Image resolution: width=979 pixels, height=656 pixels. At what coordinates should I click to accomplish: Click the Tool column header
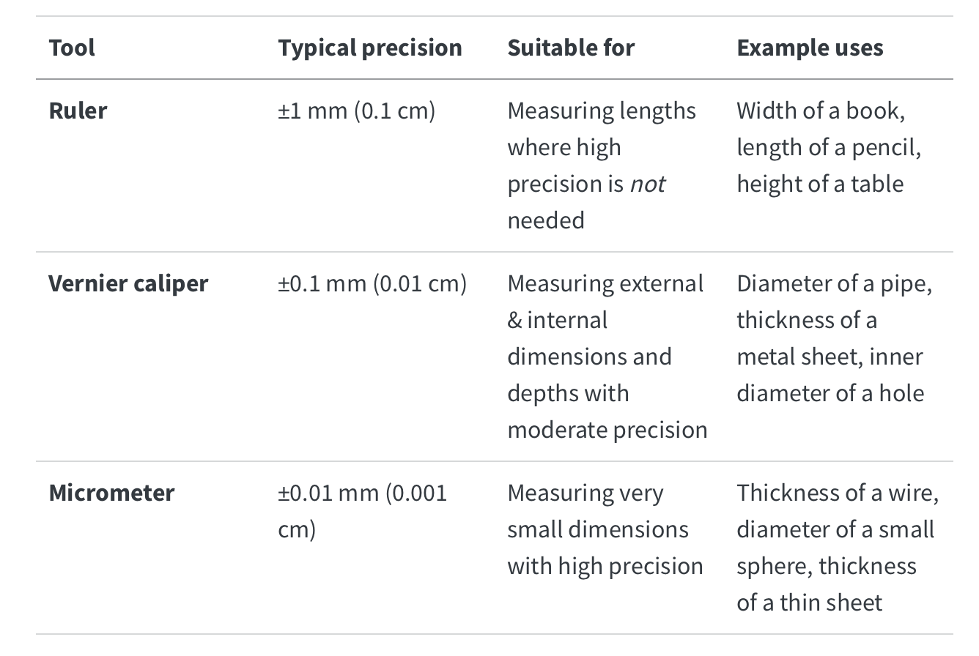(x=72, y=48)
